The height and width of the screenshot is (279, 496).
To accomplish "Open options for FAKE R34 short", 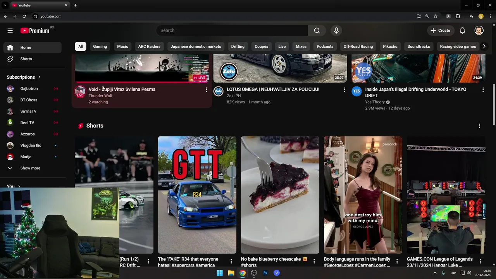I will coord(231,262).
